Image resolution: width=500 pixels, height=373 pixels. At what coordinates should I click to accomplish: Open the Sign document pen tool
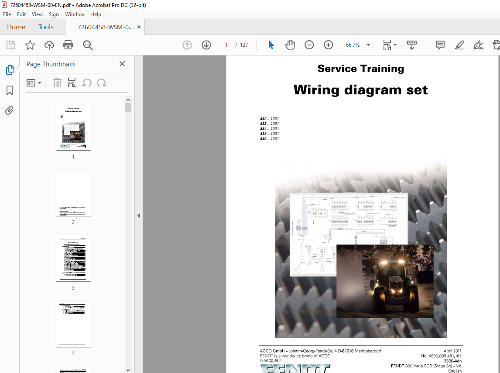478,45
